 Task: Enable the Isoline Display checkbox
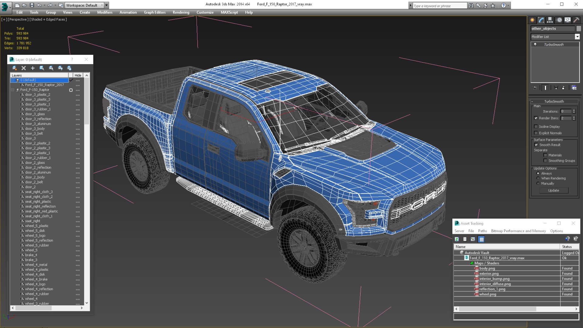[536, 126]
